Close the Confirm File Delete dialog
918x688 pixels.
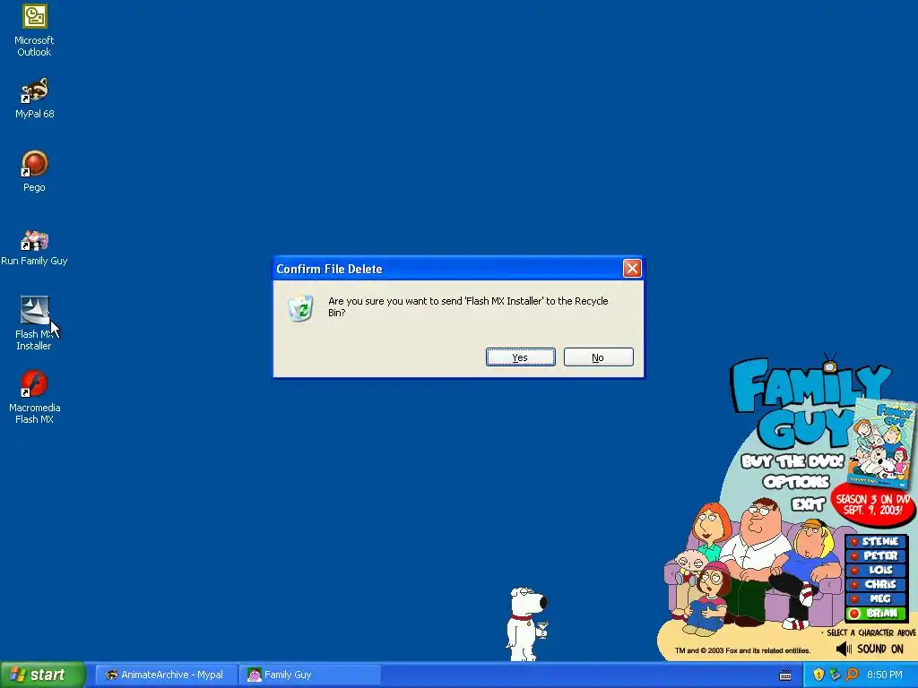pos(632,269)
